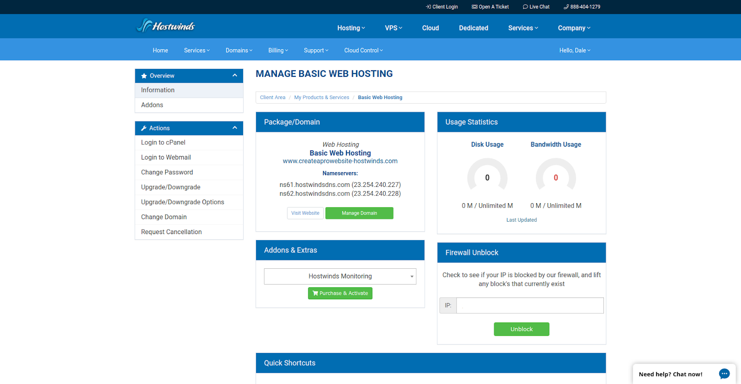Go to client area Home
This screenshot has height=384, width=741.
160,50
